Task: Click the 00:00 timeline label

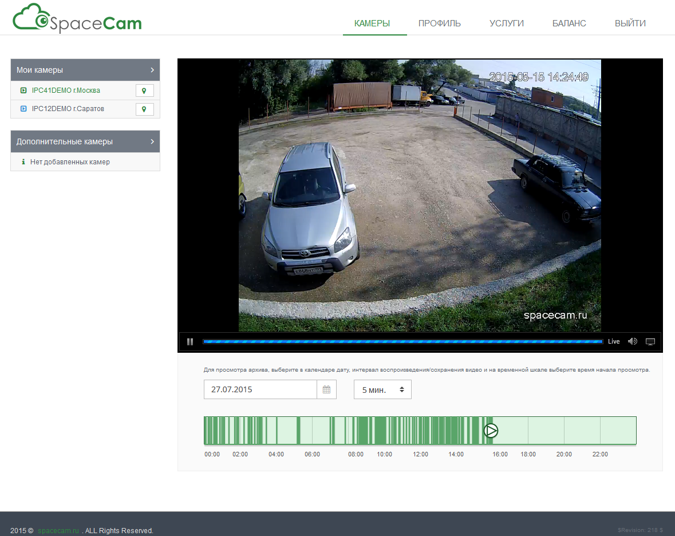Action: point(212,454)
